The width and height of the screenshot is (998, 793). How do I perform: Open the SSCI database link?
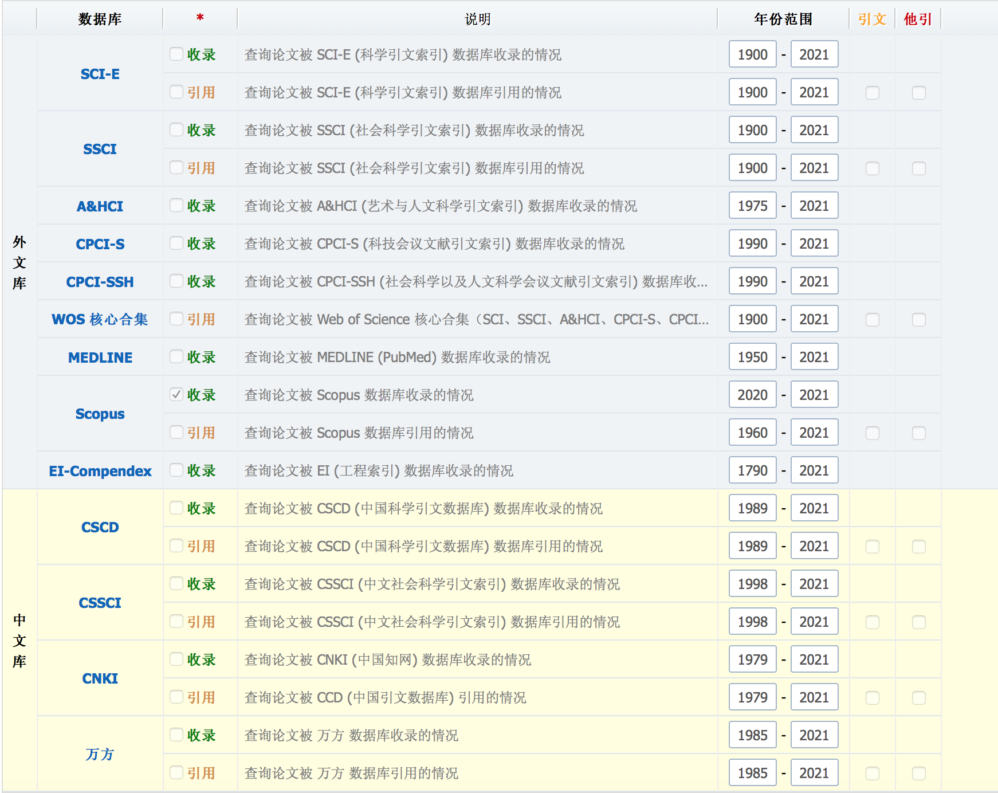pos(100,149)
